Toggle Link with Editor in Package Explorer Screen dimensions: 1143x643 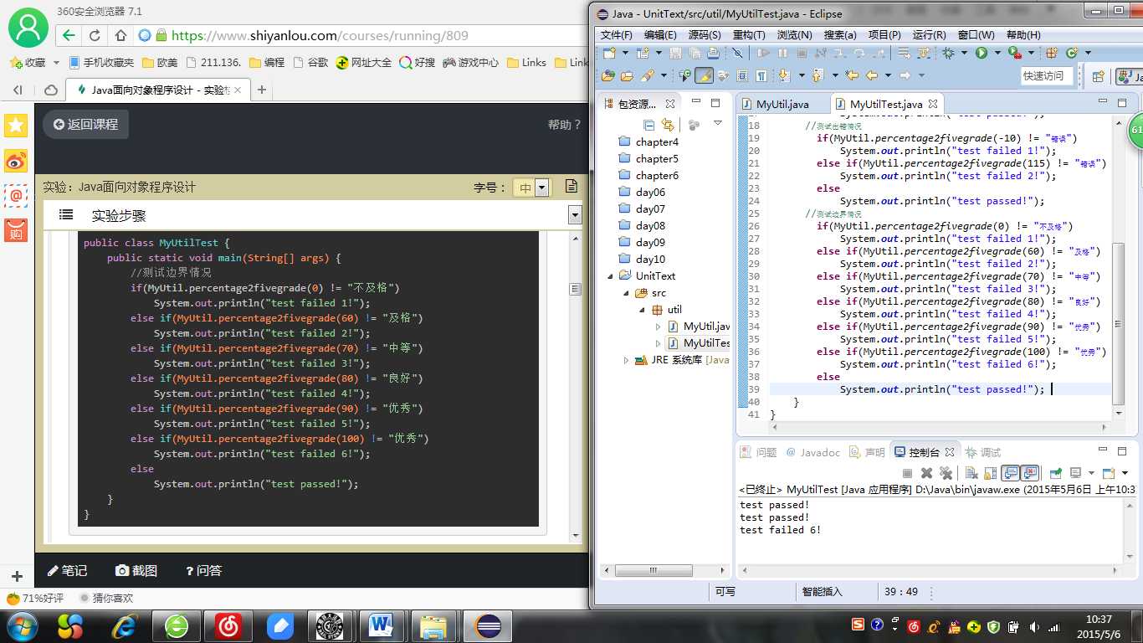(668, 125)
